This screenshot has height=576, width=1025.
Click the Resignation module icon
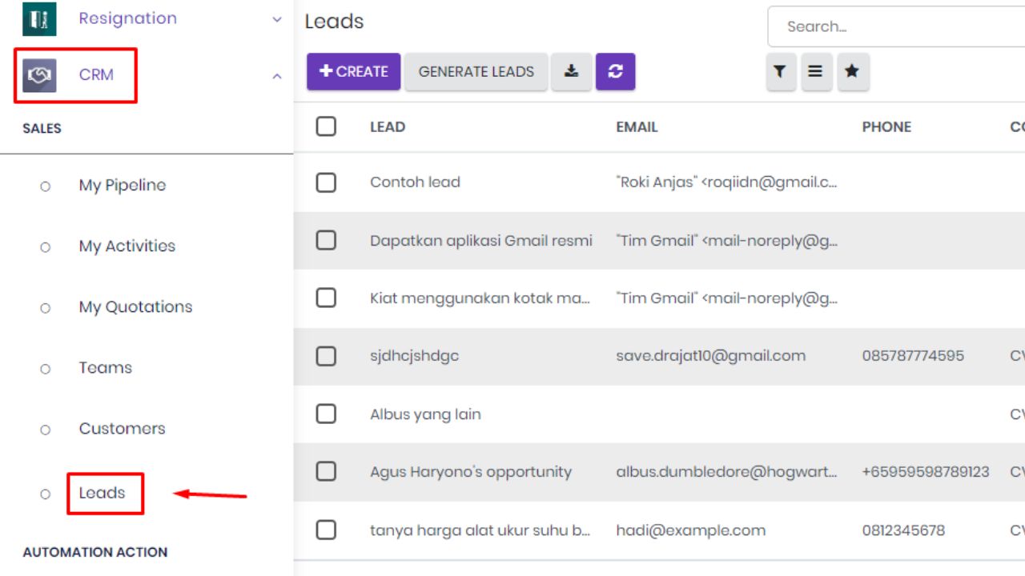coord(39,19)
